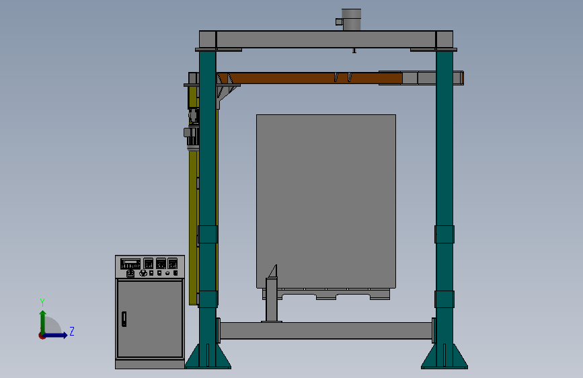Select the cylinder on top of the frame
The image size is (583, 378).
351,20
